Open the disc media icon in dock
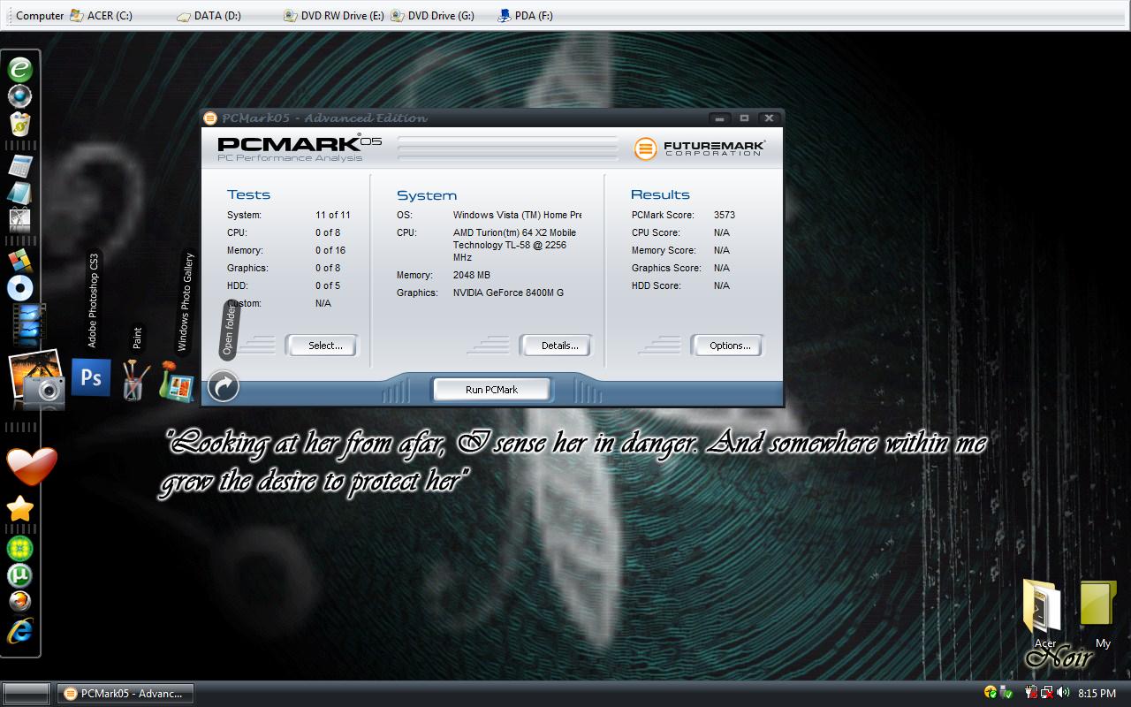Viewport: 1131px width, 707px height. (x=19, y=288)
